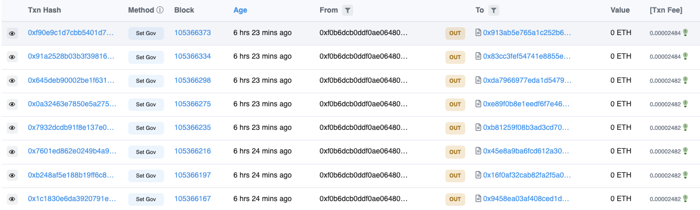Open transaction hash 0x91a2528b03b3f39816

tap(71, 56)
